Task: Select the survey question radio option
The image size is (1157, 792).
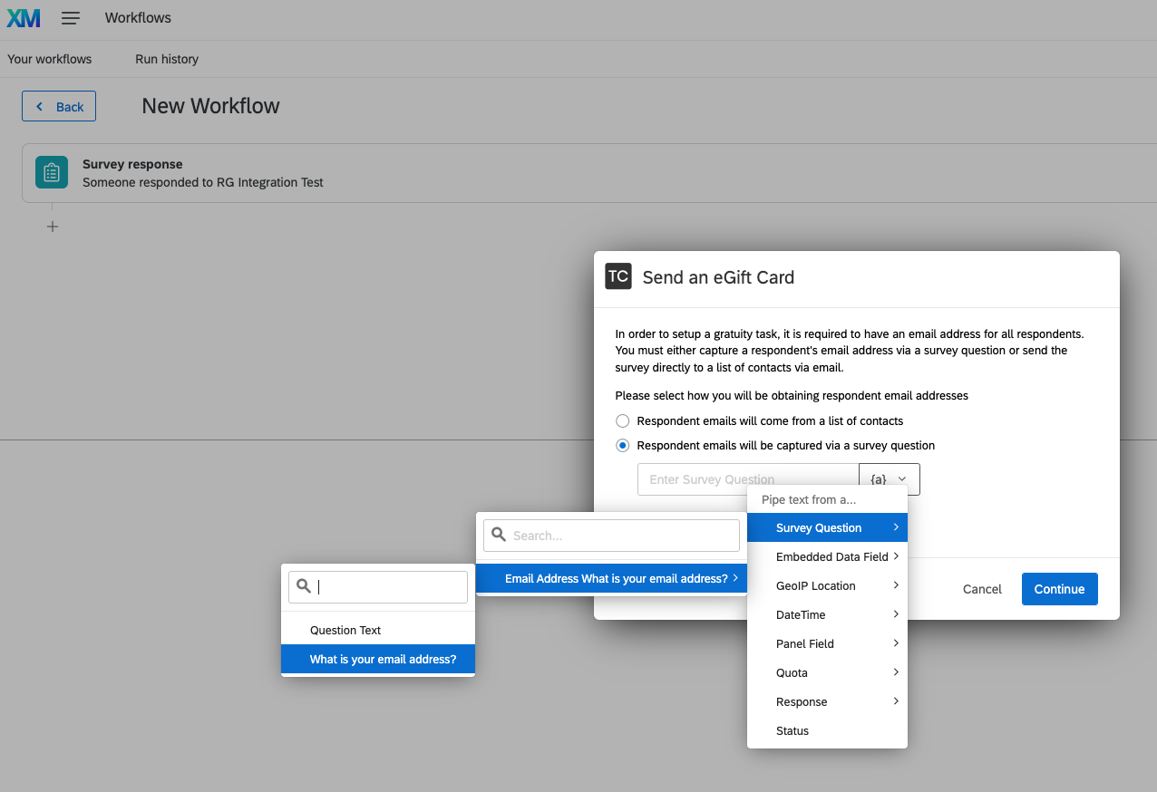Action: (x=623, y=445)
